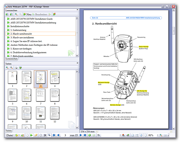The height and width of the screenshot is (142, 180).
Task: Create a new bookmark with Neu
Action: pyautogui.click(x=27, y=15)
